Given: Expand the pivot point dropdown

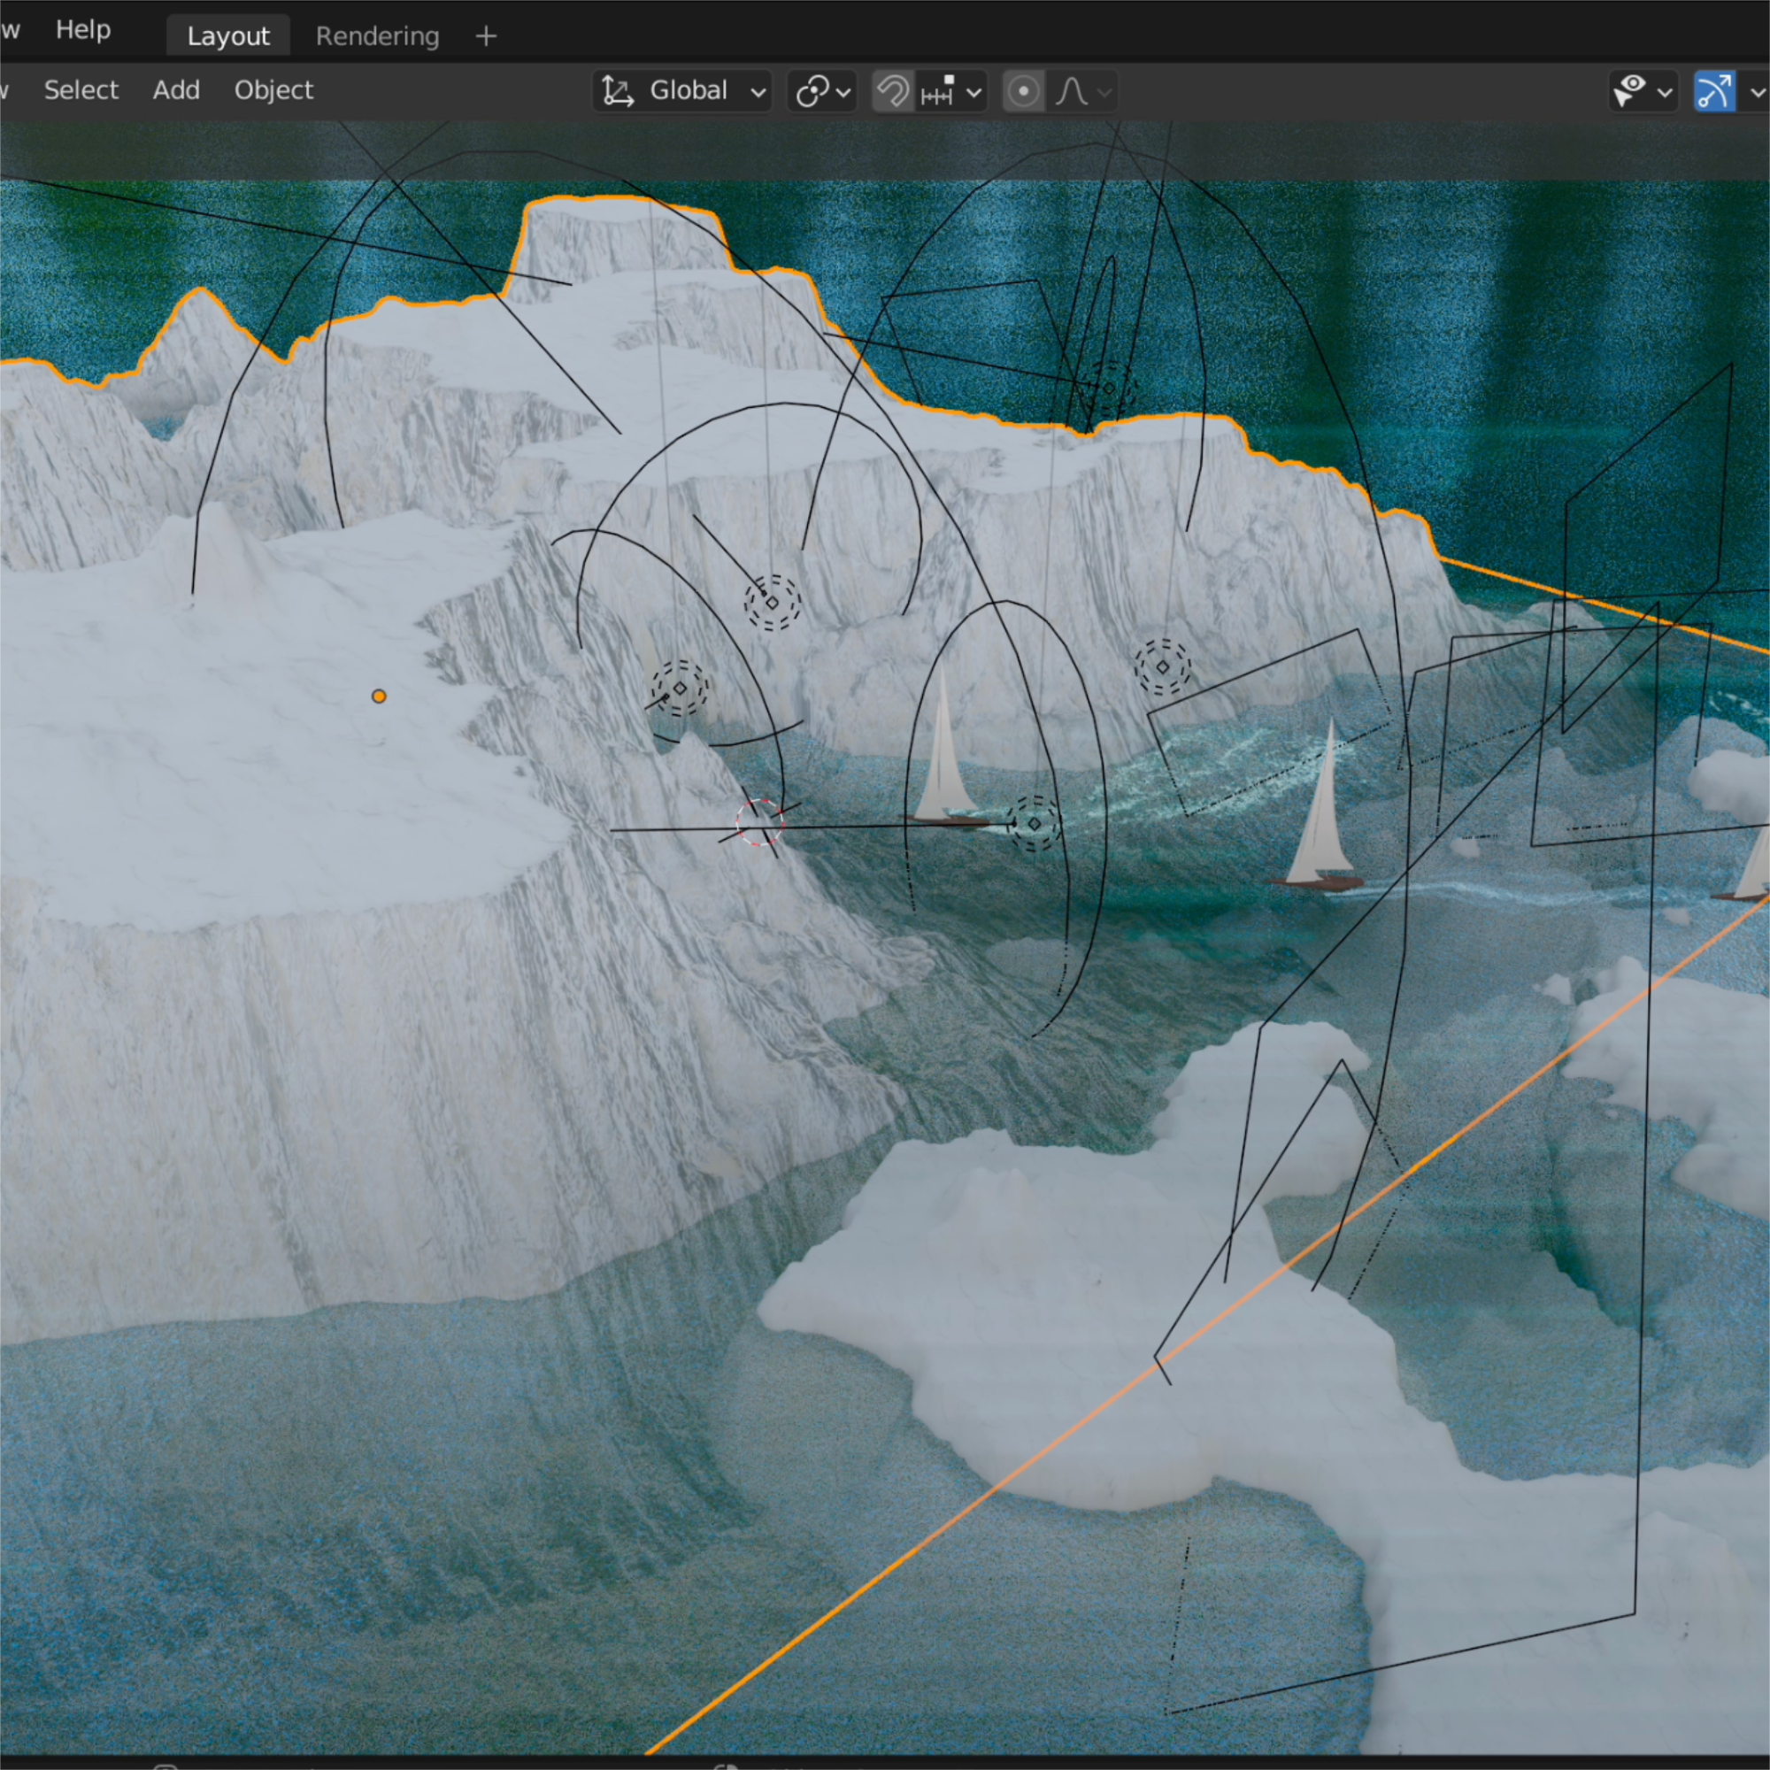Looking at the screenshot, I should coord(822,92).
